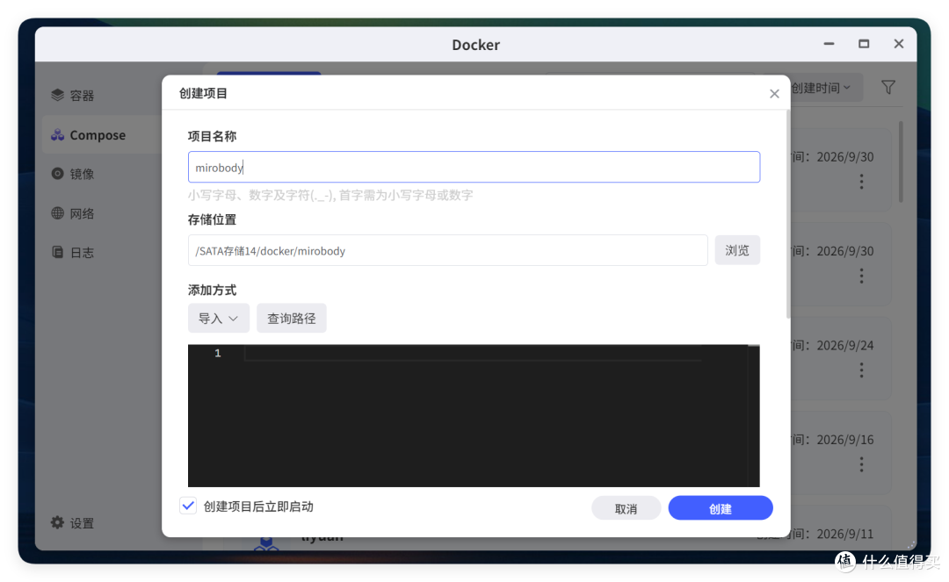
Task: Minimize the Docker window
Action: pyautogui.click(x=829, y=44)
